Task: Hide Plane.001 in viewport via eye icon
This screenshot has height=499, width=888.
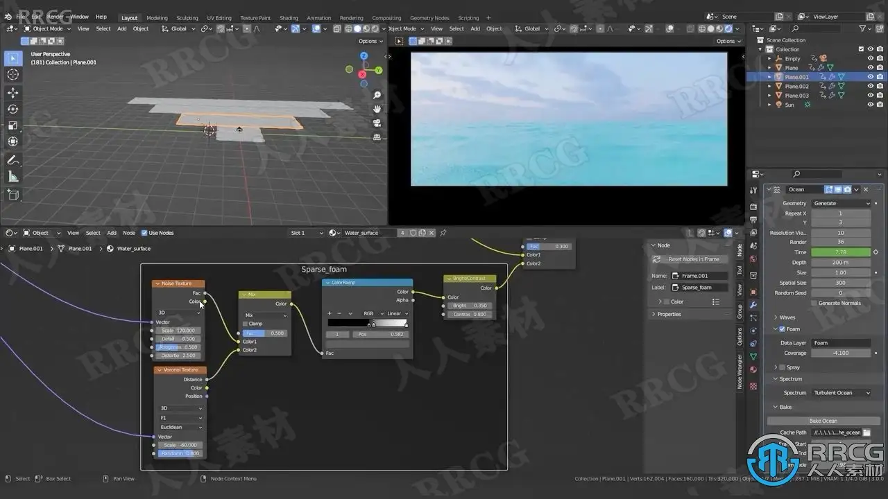Action: coord(871,77)
